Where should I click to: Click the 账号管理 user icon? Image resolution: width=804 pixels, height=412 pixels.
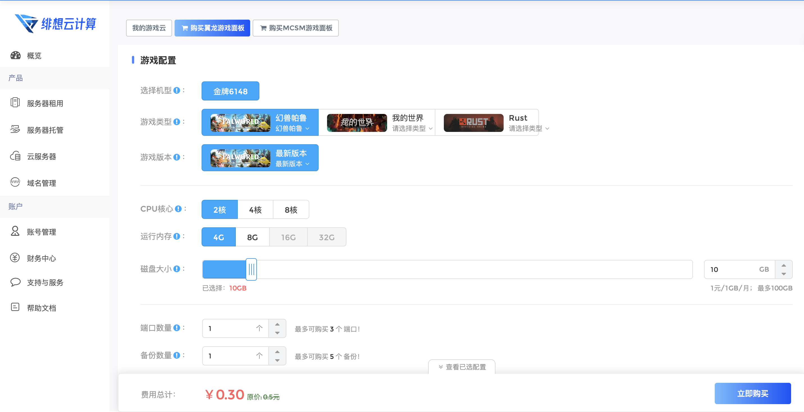15,231
